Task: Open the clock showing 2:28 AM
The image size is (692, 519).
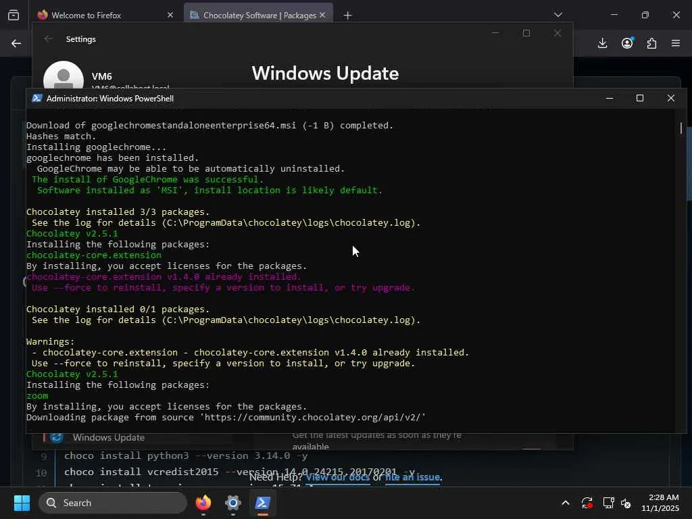Action: pos(660,503)
